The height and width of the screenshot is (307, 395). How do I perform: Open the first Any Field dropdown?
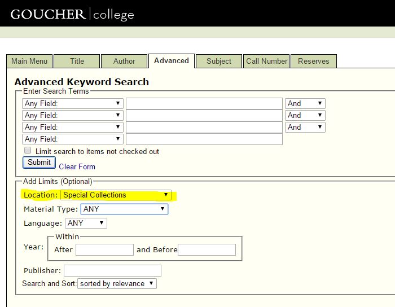click(73, 103)
